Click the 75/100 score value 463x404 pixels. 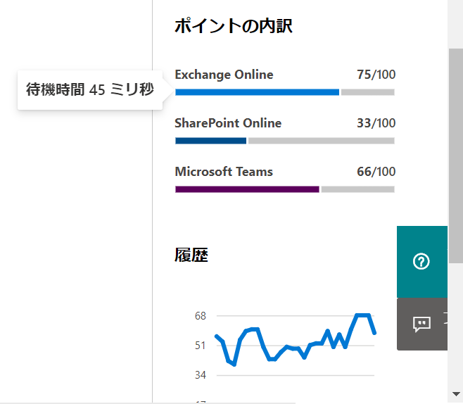point(376,75)
